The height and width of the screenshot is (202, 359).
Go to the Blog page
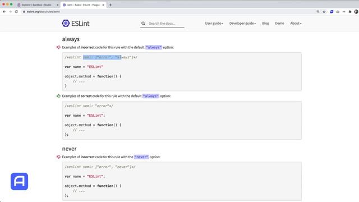pyautogui.click(x=265, y=24)
